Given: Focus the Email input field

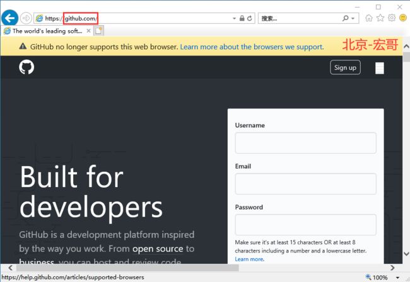Looking at the screenshot, I should [x=306, y=184].
